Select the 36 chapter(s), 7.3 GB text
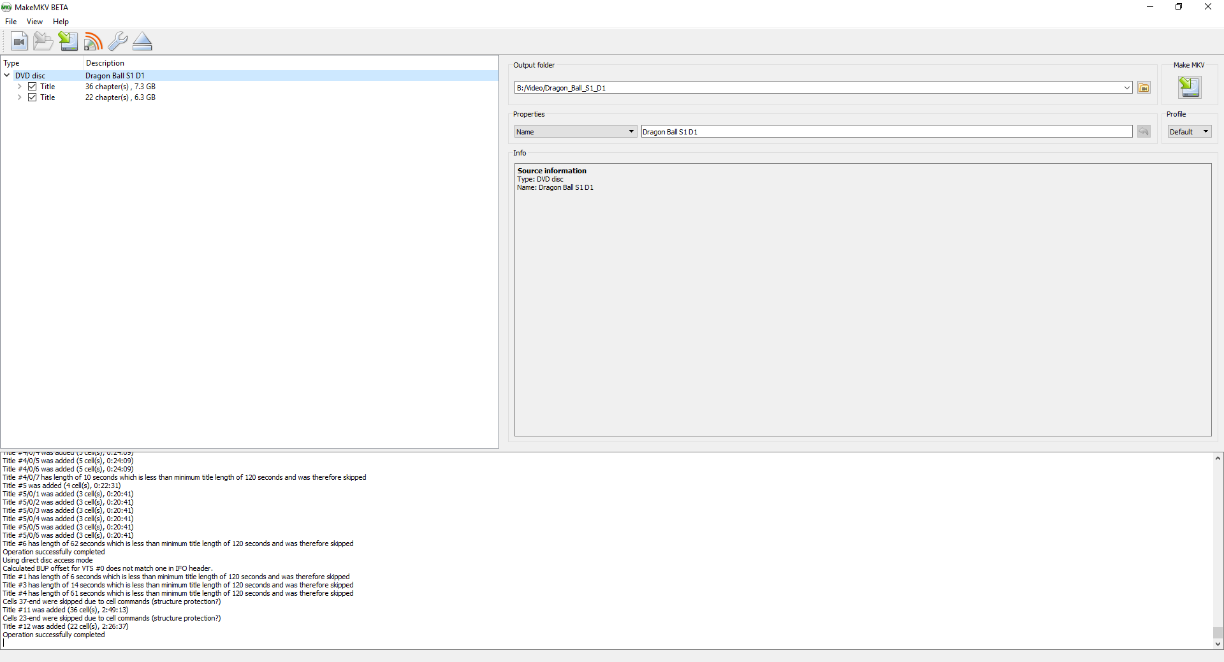The width and height of the screenshot is (1224, 662). pyautogui.click(x=120, y=87)
